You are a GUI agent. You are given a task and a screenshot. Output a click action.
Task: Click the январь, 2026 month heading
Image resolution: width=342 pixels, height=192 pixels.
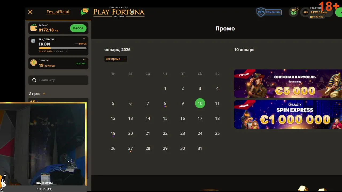[x=117, y=50]
